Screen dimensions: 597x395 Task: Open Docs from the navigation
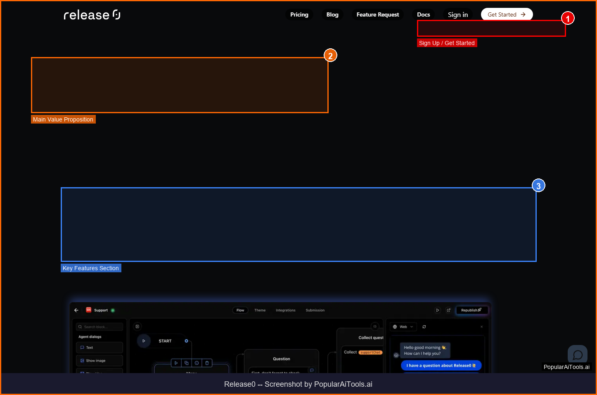coord(423,15)
